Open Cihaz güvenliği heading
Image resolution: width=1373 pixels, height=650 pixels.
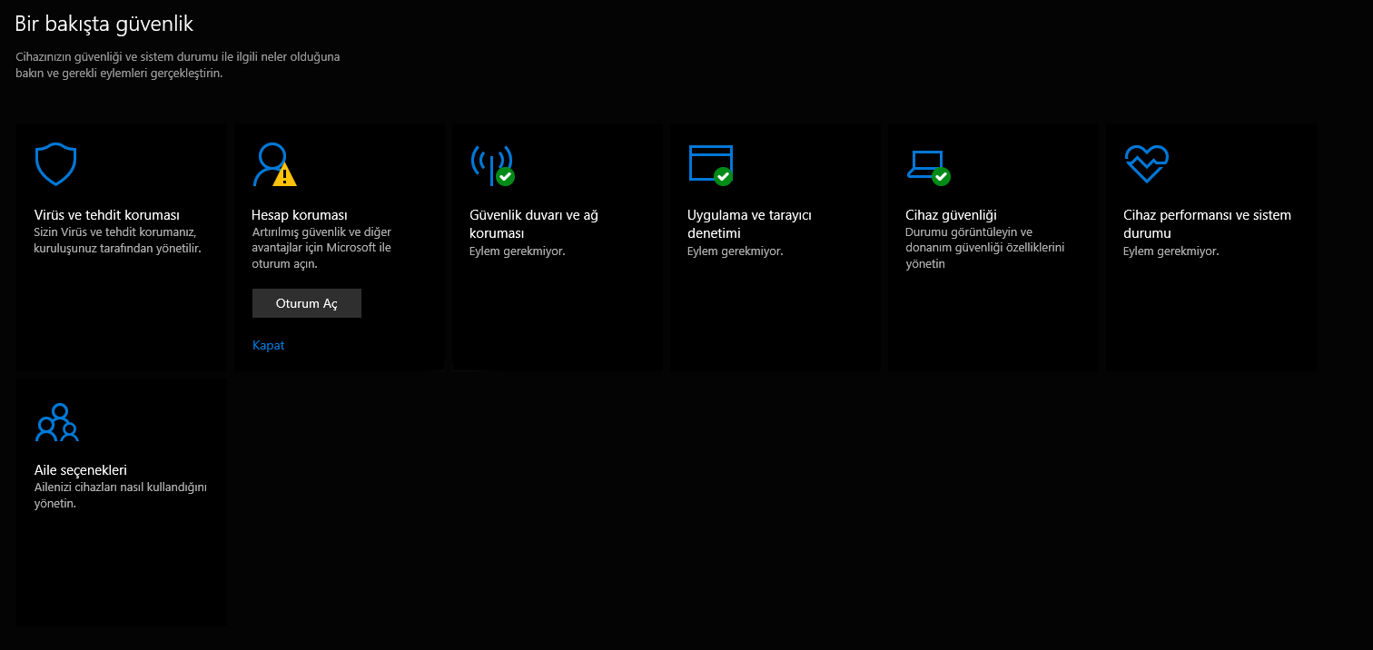pos(951,215)
